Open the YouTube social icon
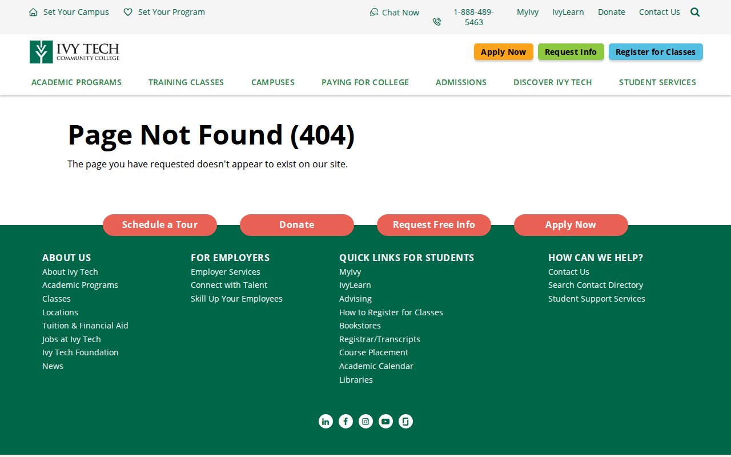Viewport: 731px width, 457px height. coord(385,422)
